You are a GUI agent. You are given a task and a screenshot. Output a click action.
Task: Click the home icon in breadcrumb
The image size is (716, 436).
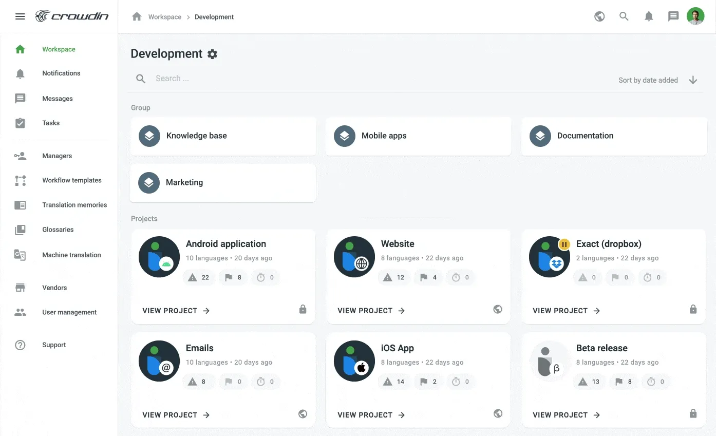[x=137, y=16]
